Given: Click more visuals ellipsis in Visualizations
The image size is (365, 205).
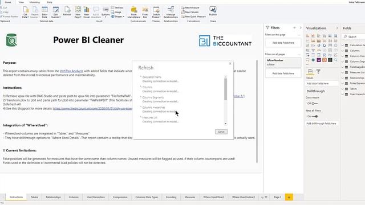Looking at the screenshot, I should 308,65.
